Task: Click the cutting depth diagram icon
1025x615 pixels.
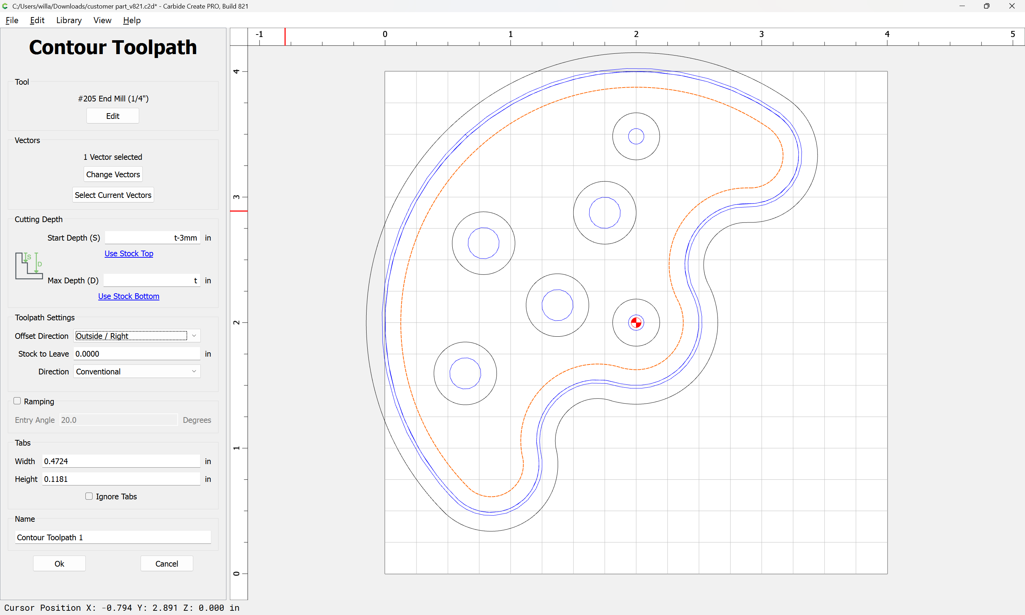Action: tap(29, 265)
